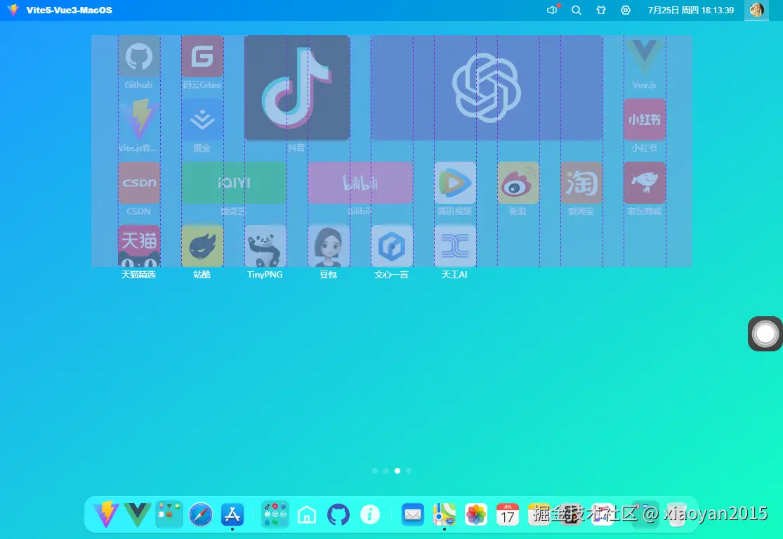Open the settings gear panel
783x539 pixels.
tap(625, 10)
